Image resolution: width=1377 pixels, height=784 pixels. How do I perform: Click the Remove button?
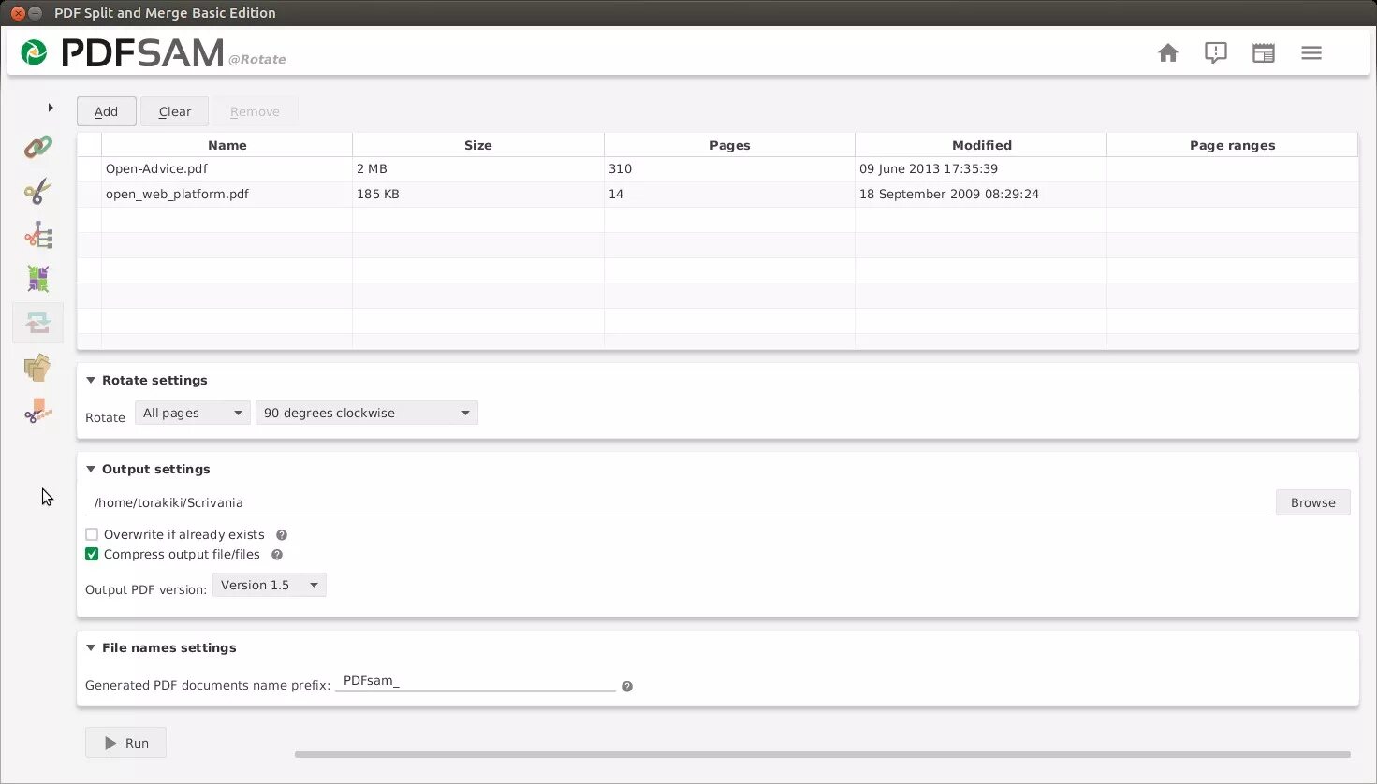255,111
